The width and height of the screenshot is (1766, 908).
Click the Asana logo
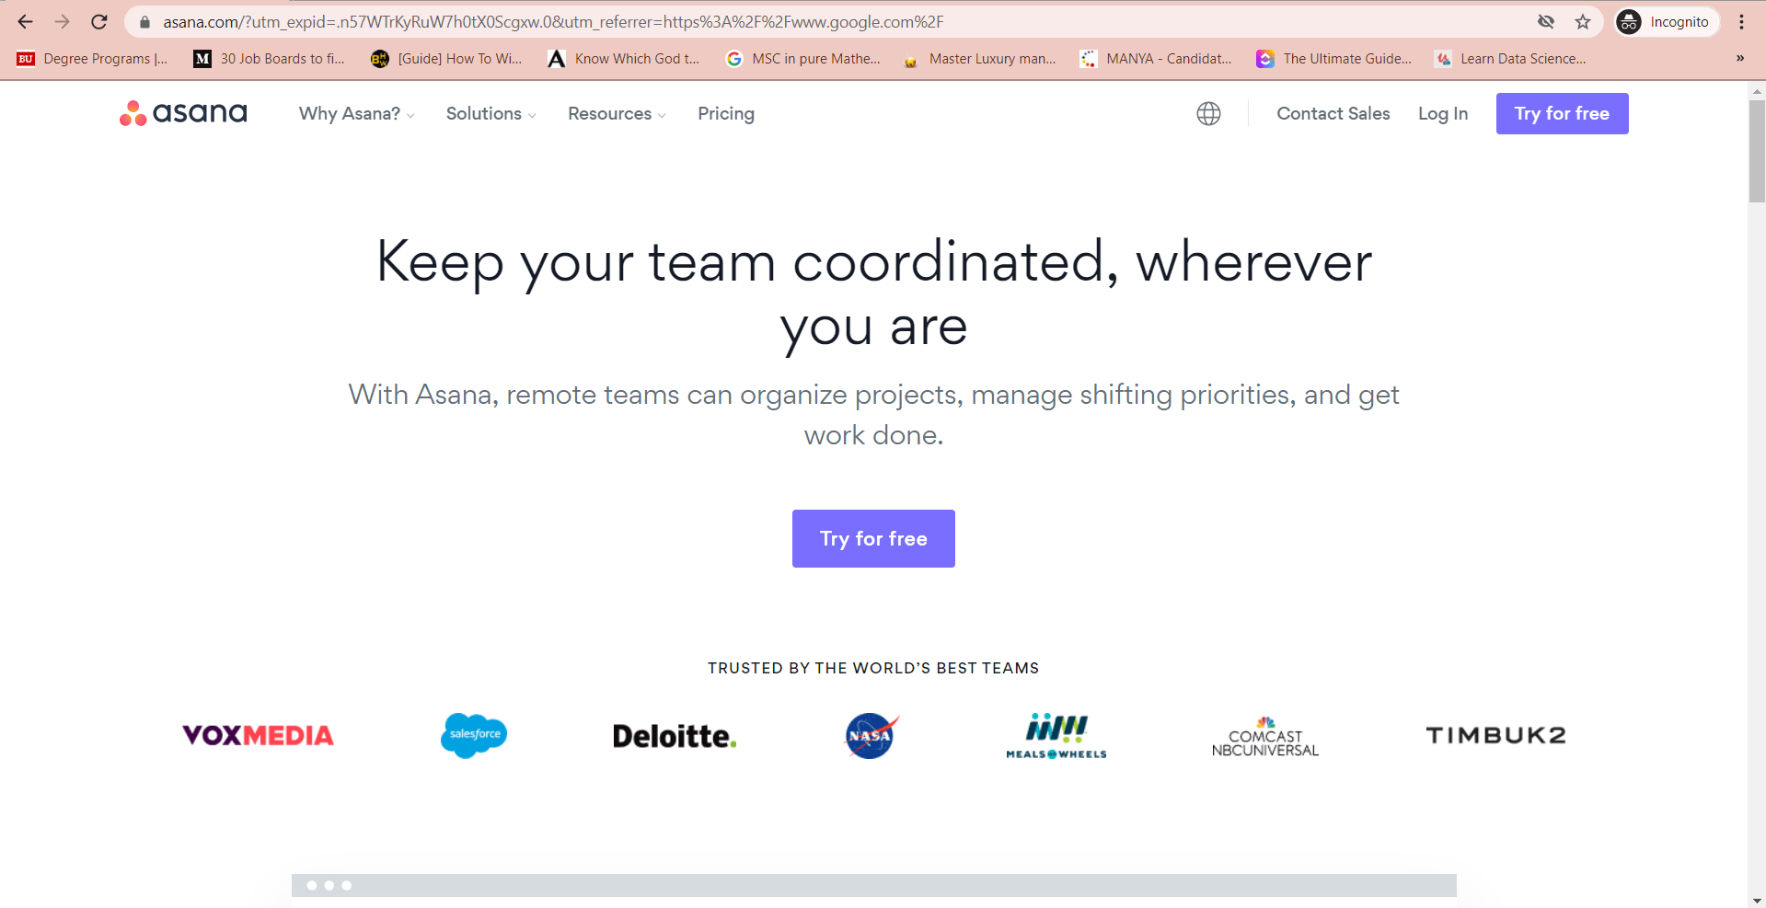click(183, 113)
